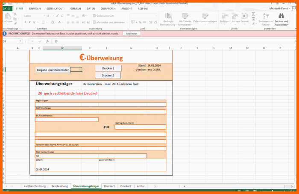Click the cell borders icon
This screenshot has height=194, width=299.
click(43, 22)
